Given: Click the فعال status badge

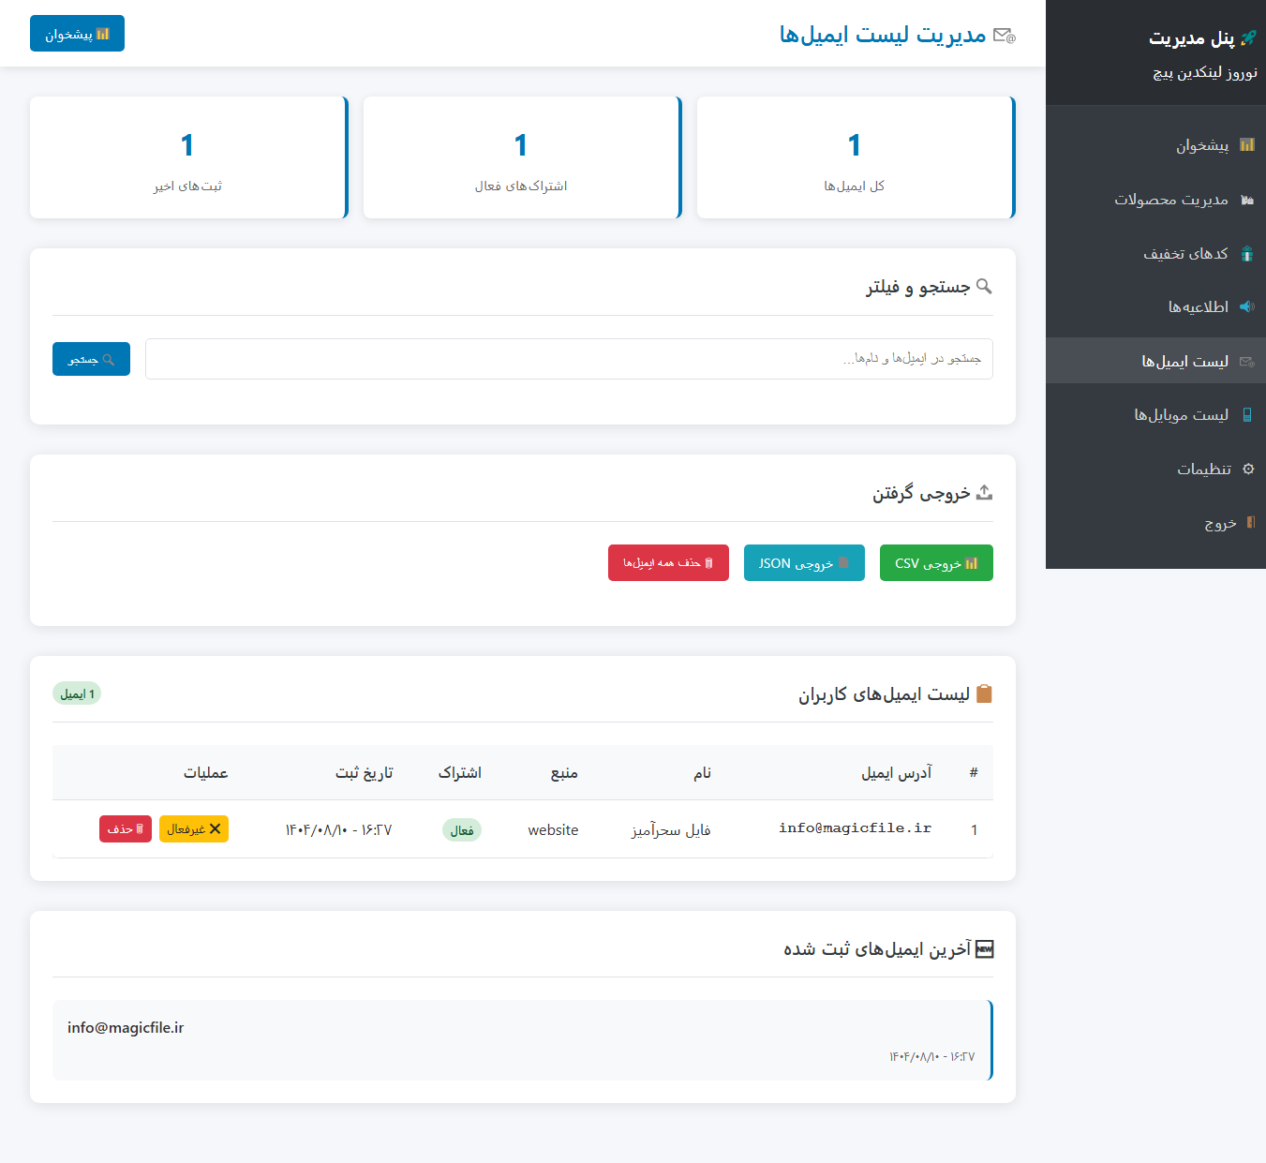Looking at the screenshot, I should point(461,828).
